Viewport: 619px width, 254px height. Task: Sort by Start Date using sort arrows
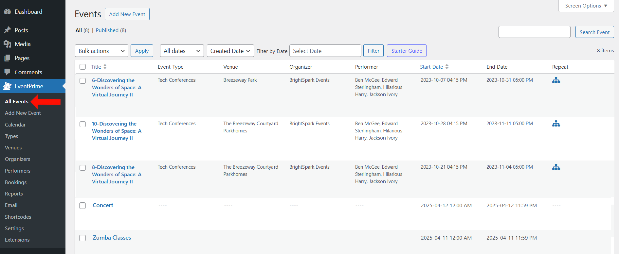click(x=447, y=67)
